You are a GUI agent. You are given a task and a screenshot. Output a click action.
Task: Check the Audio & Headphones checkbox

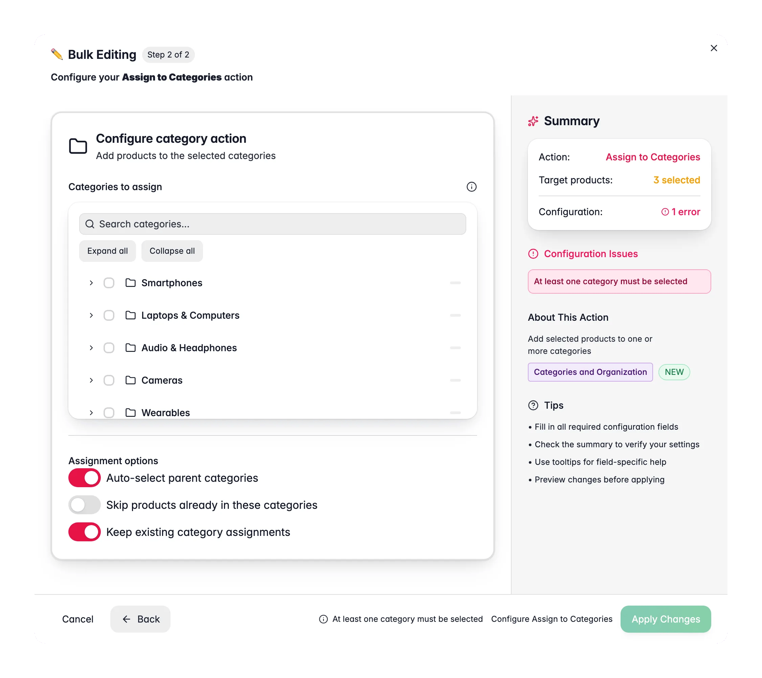click(x=109, y=348)
